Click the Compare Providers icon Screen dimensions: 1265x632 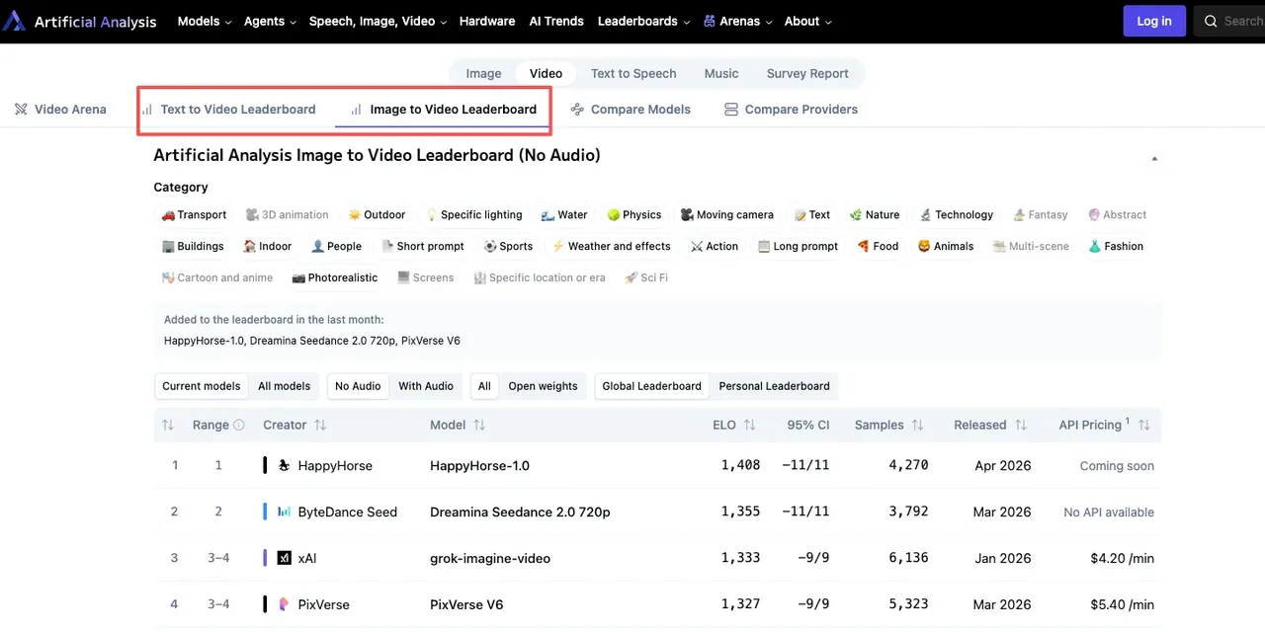(731, 110)
